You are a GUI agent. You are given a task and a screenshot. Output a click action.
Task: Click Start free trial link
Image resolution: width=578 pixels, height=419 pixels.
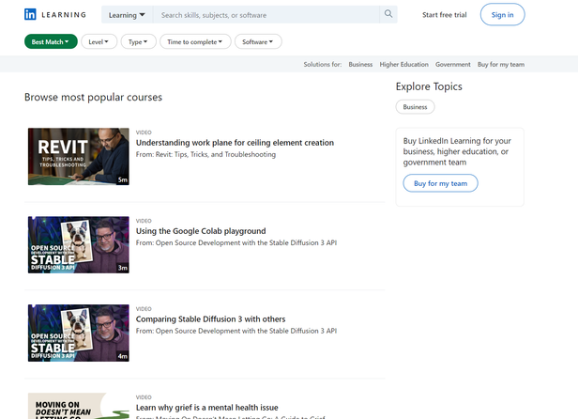pyautogui.click(x=445, y=15)
